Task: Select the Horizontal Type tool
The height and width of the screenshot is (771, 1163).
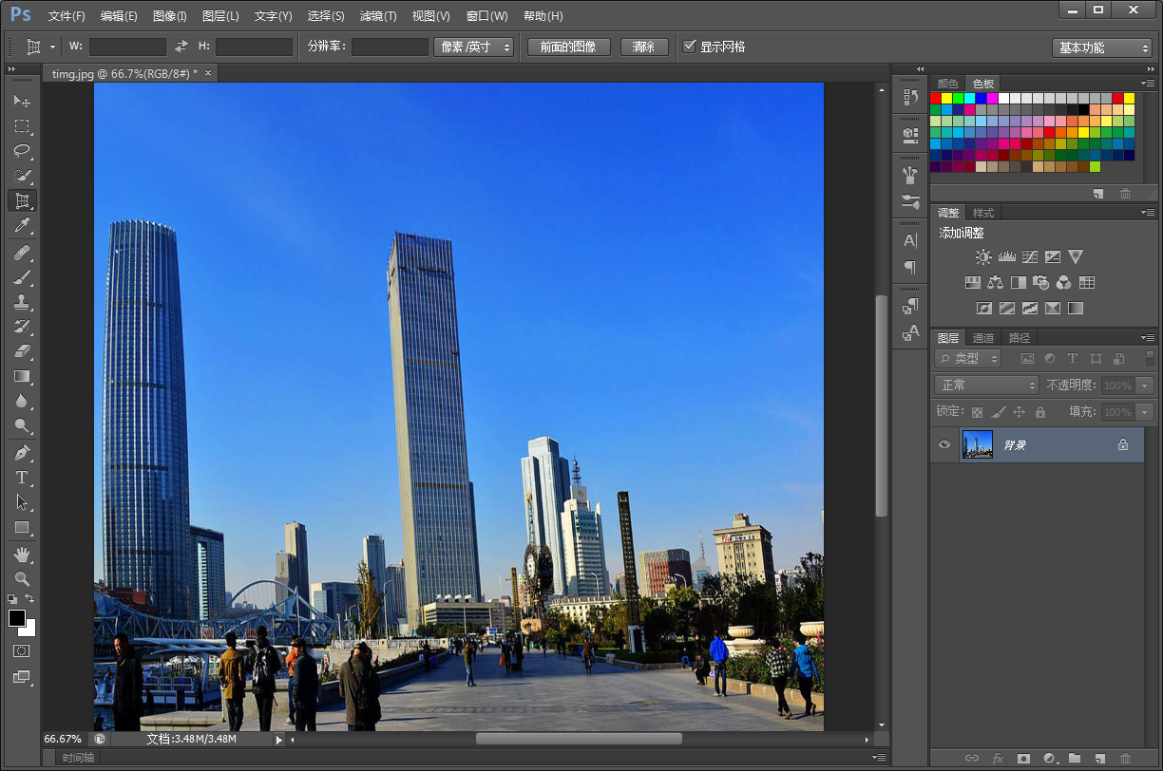Action: (x=21, y=478)
